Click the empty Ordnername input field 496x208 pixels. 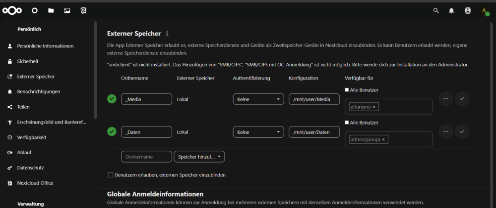click(146, 157)
